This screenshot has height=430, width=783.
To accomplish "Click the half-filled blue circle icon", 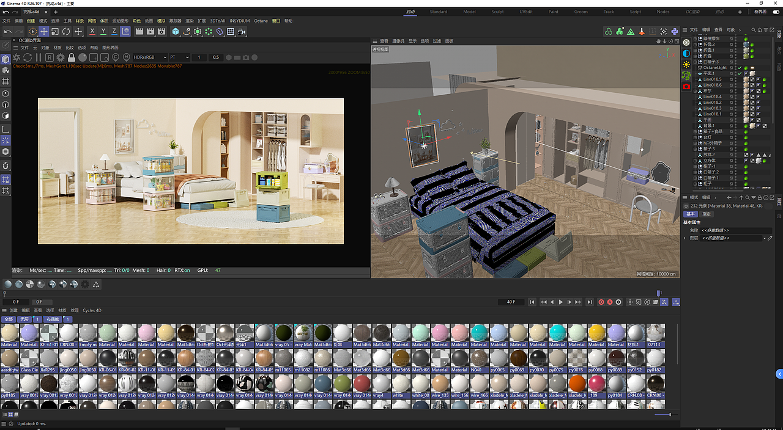I will pyautogui.click(x=686, y=53).
